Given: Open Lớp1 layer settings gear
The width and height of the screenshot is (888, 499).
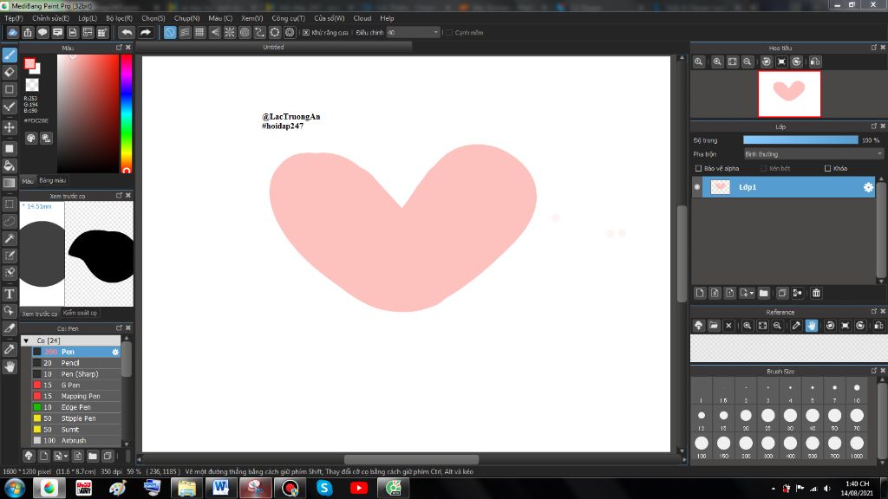Looking at the screenshot, I should coord(868,187).
